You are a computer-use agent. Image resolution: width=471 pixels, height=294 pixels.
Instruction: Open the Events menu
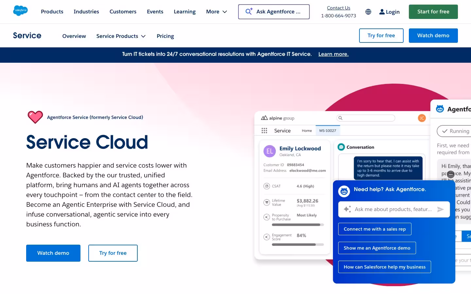[155, 12]
